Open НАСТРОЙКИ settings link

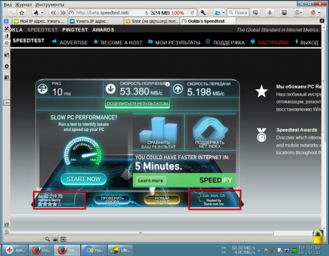tap(273, 42)
